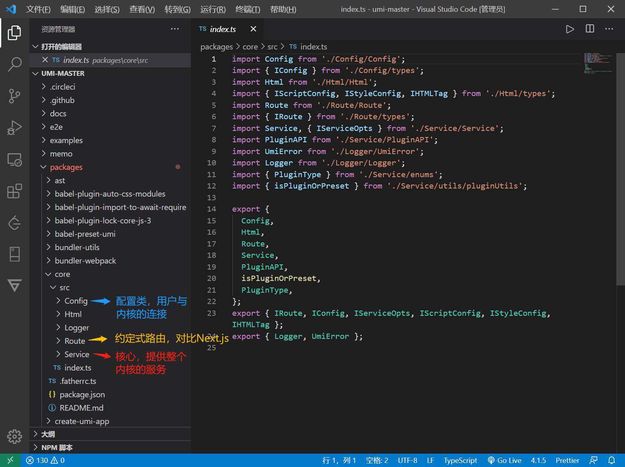The width and height of the screenshot is (625, 467).
Task: Click src in the breadcrumb path
Action: coord(272,47)
